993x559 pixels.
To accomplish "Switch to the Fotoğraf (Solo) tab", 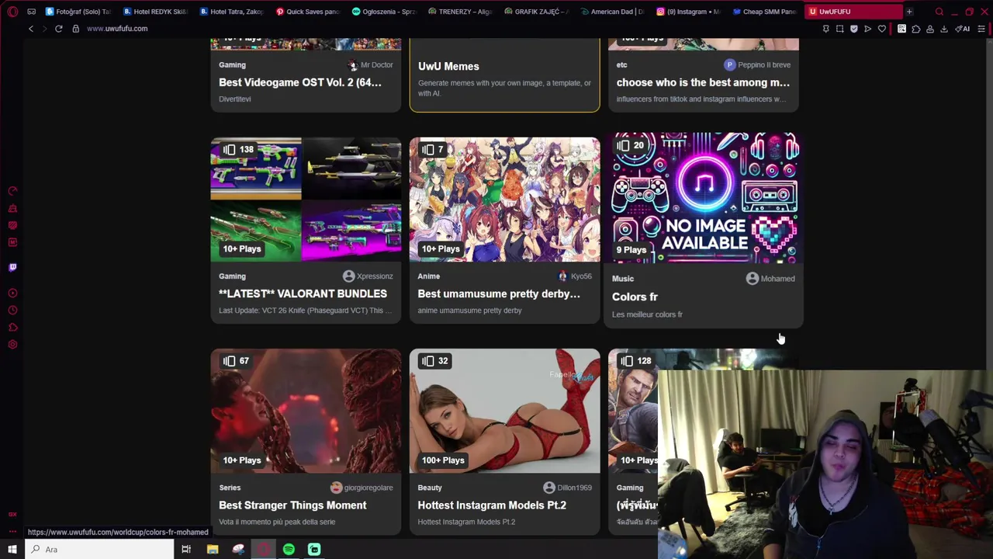I will point(78,12).
